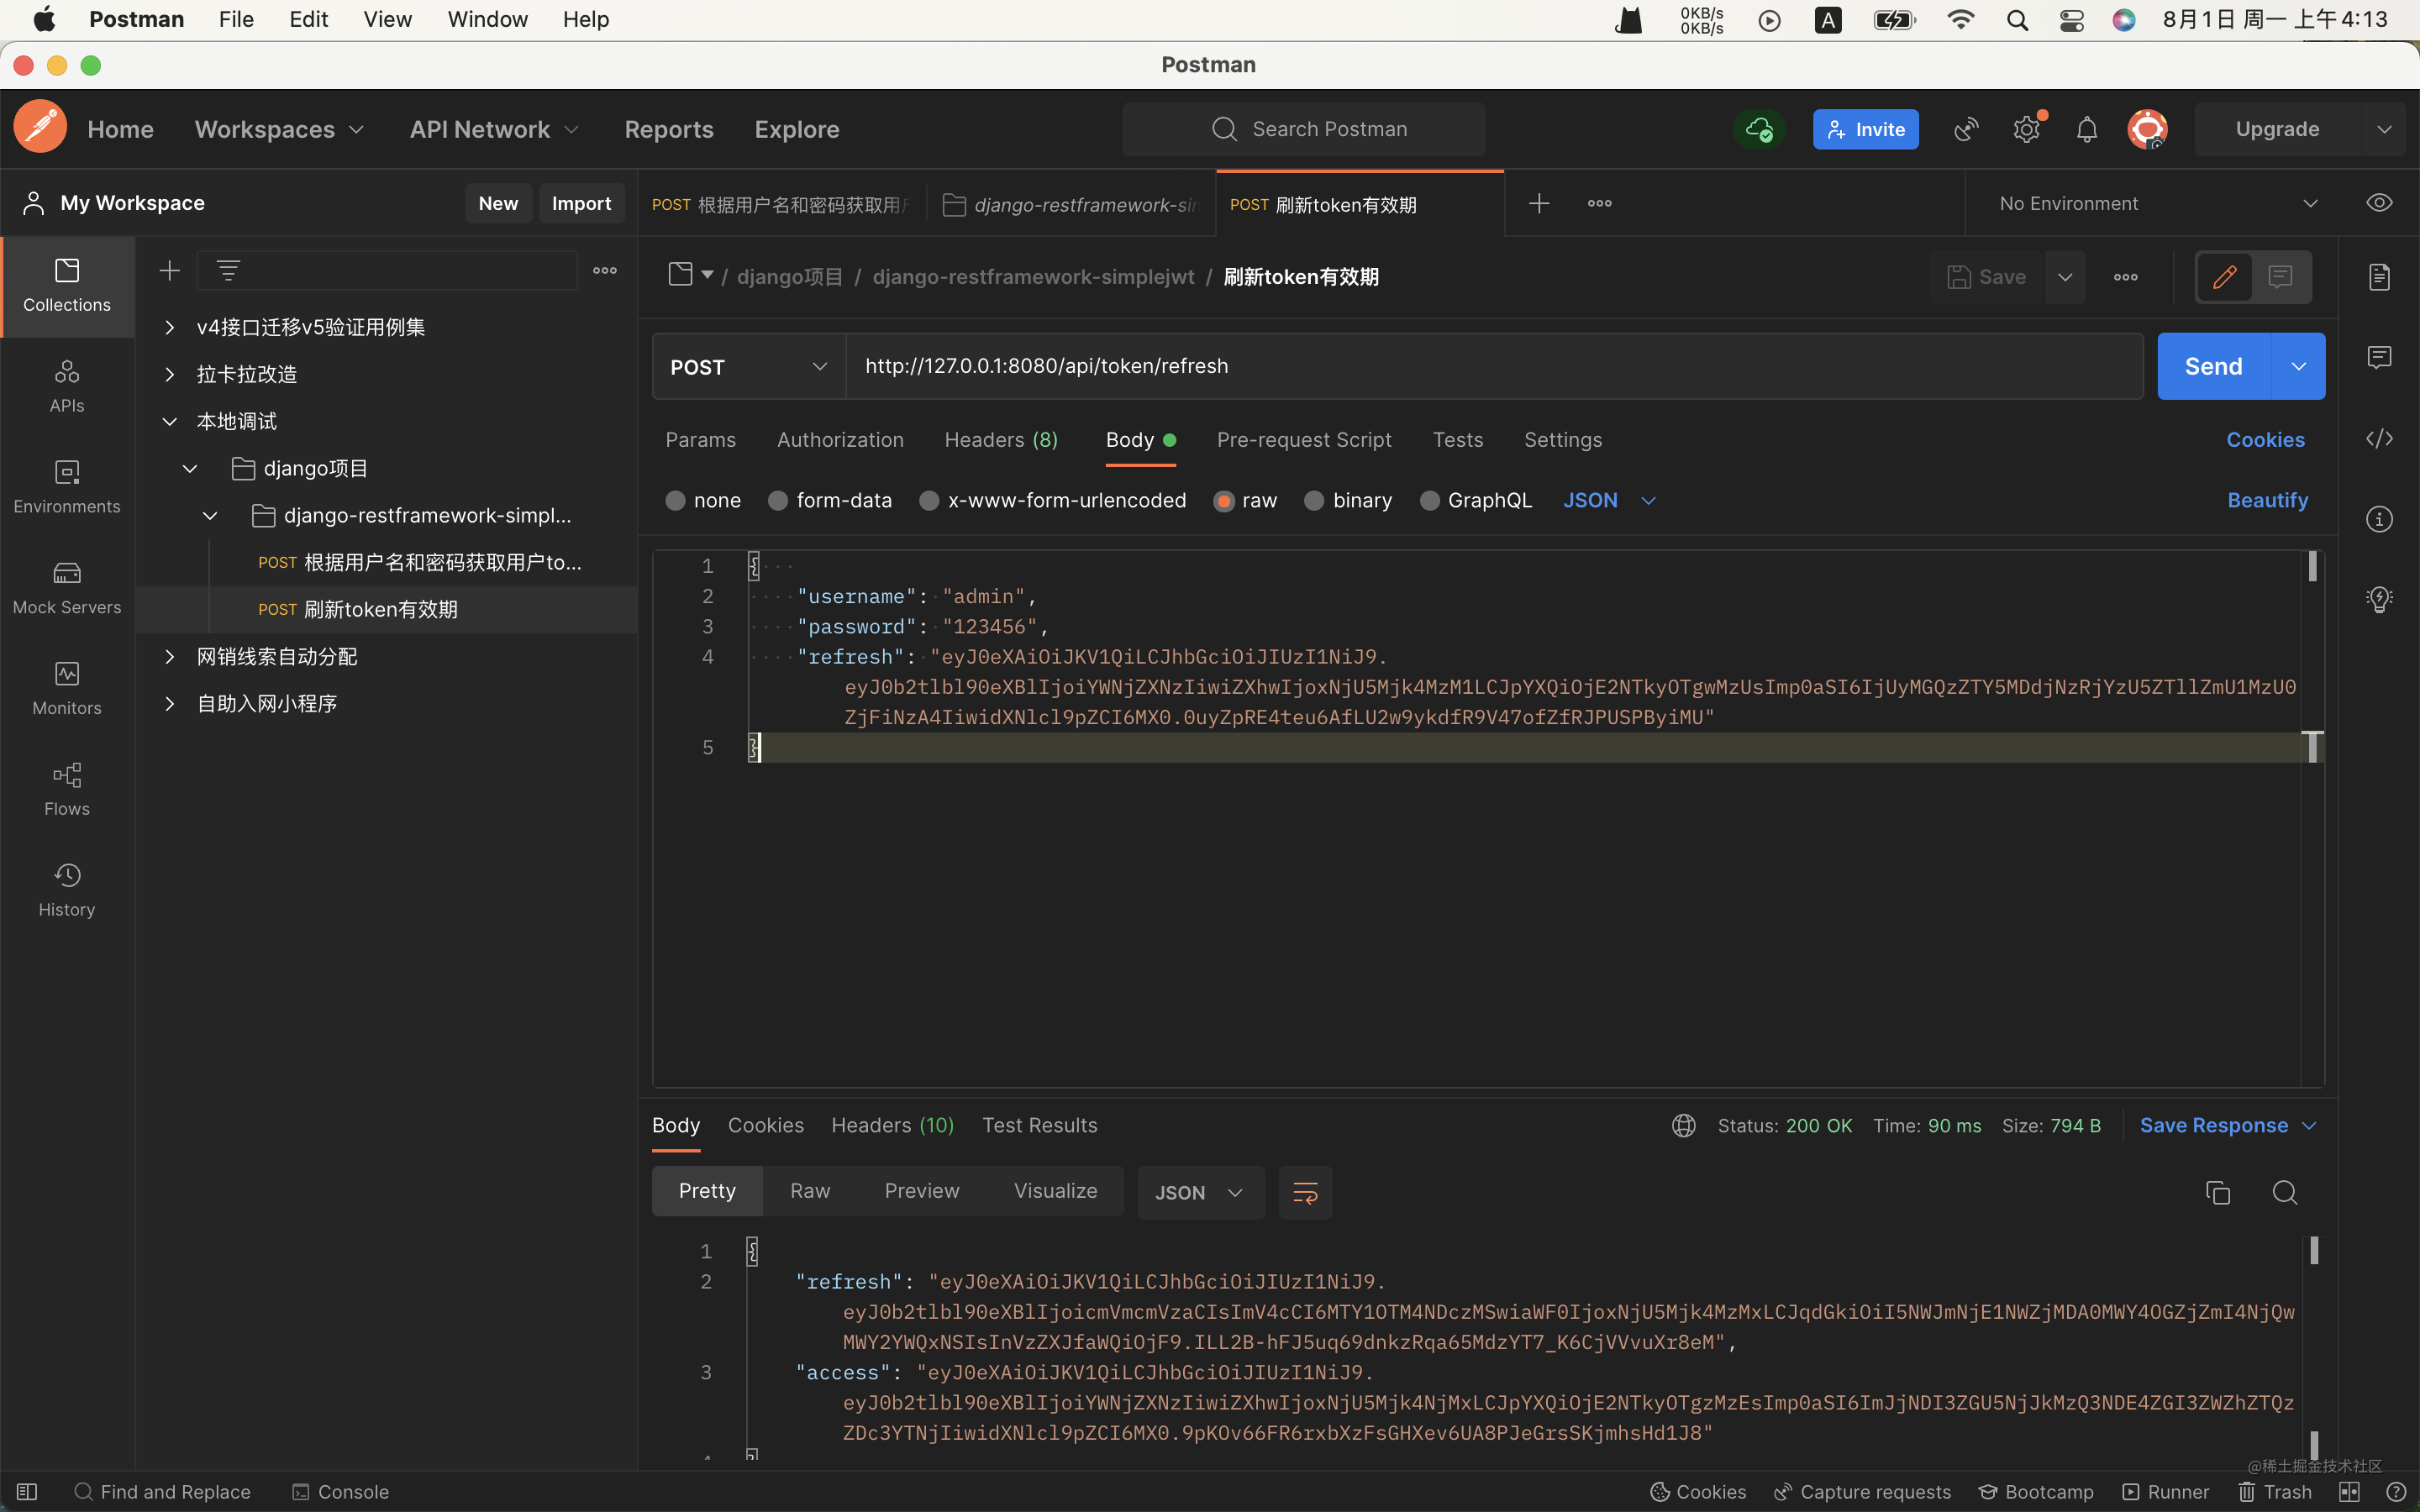Open the Flows sidebar panel
This screenshot has width=2420, height=1512.
point(67,790)
